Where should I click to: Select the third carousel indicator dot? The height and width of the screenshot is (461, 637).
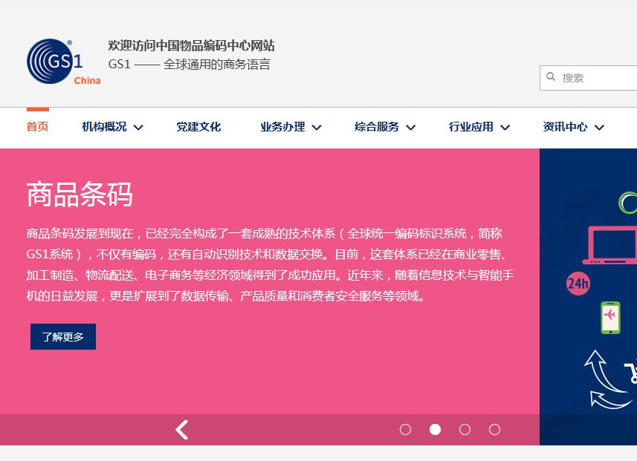click(x=465, y=429)
